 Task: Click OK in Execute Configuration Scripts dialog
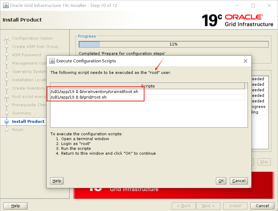click(x=221, y=181)
